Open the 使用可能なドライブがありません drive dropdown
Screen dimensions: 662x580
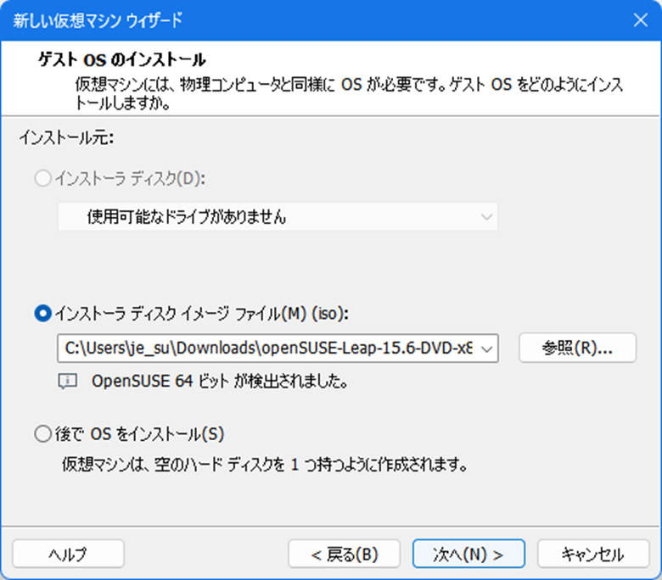click(277, 217)
